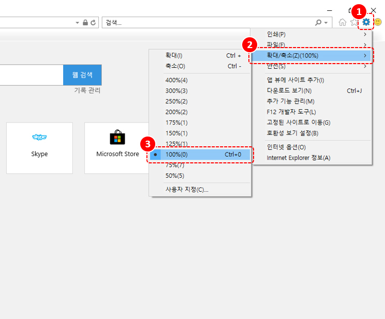Click the 검색... search input field
This screenshot has width=385, height=319.
pos(207,23)
